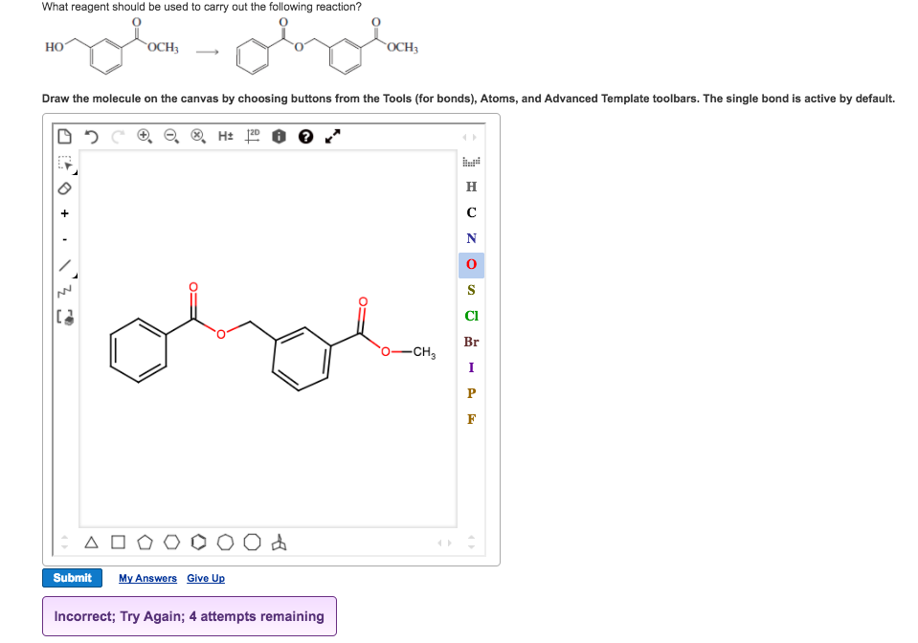The width and height of the screenshot is (918, 643).
Task: Zoom in on the canvas
Action: coord(144,136)
